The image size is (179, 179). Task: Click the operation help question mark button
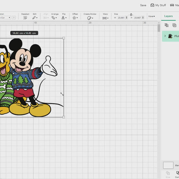(14, 18)
